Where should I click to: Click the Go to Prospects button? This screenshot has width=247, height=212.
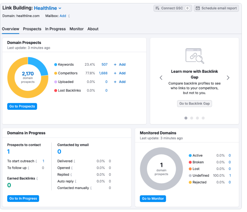tap(22, 106)
